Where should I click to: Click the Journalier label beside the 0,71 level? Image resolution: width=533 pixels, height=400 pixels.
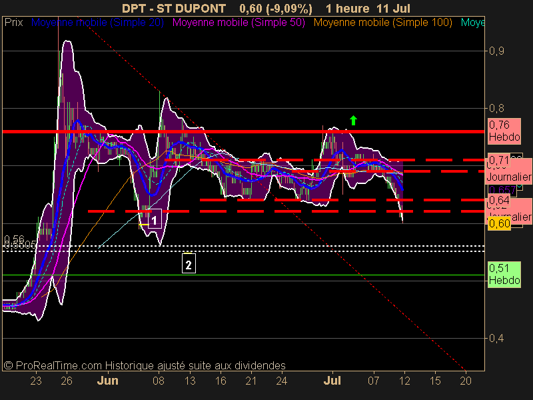(509, 177)
